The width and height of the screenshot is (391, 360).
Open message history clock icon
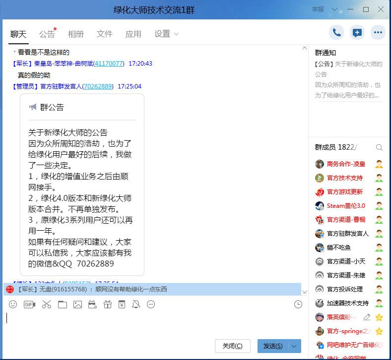[298, 304]
